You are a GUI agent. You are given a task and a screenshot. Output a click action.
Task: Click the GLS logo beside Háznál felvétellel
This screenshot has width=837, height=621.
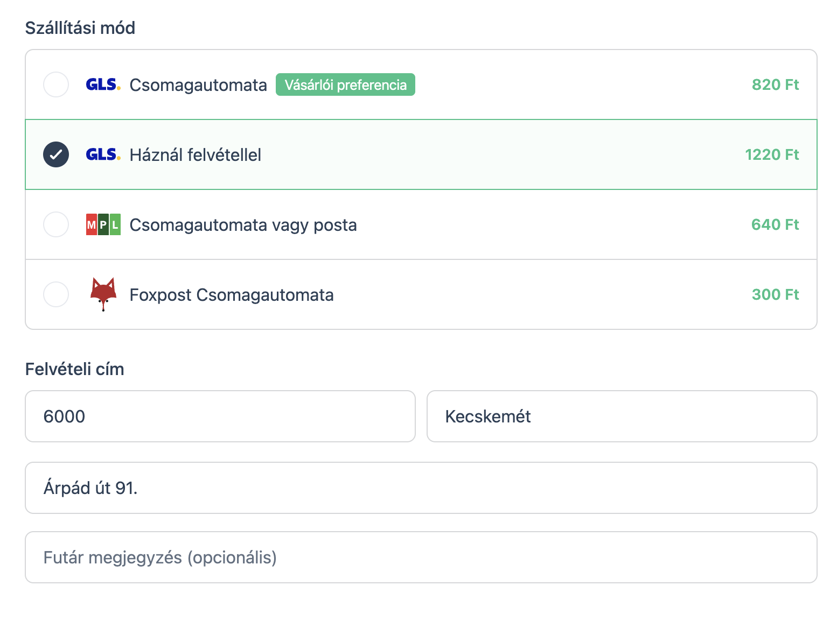(103, 154)
